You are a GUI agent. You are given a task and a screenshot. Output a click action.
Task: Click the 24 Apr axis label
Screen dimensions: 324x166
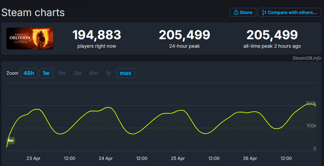106,159
